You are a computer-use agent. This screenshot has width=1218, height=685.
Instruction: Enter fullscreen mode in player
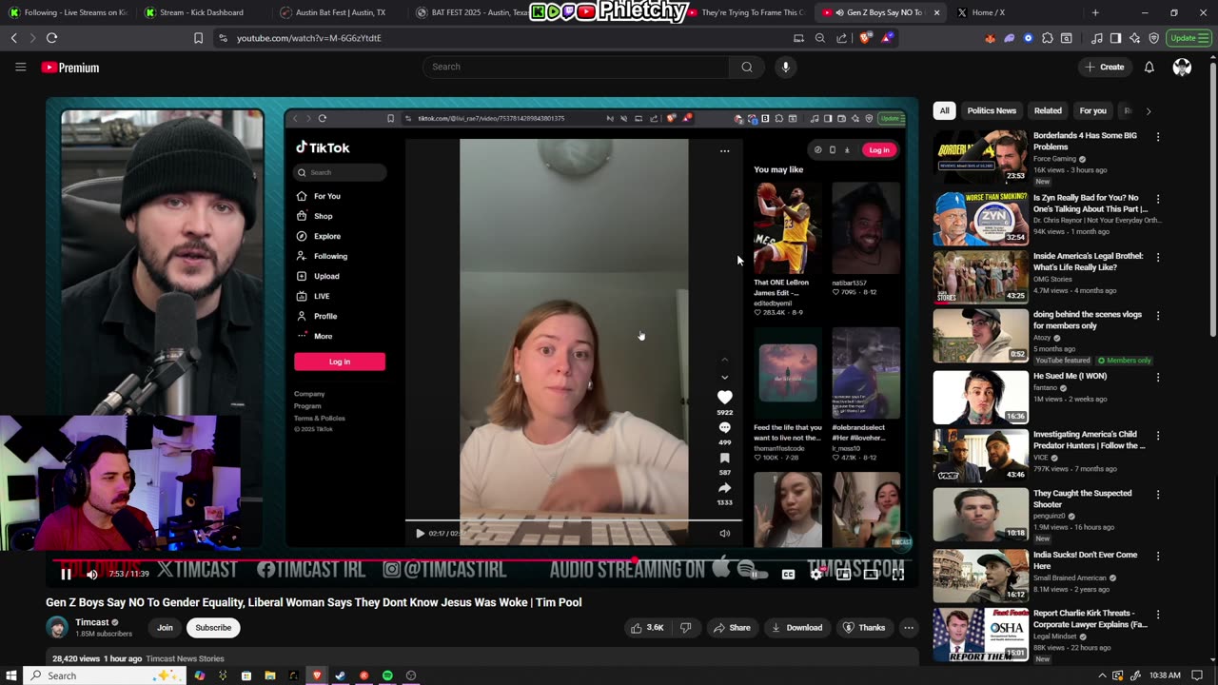(897, 574)
